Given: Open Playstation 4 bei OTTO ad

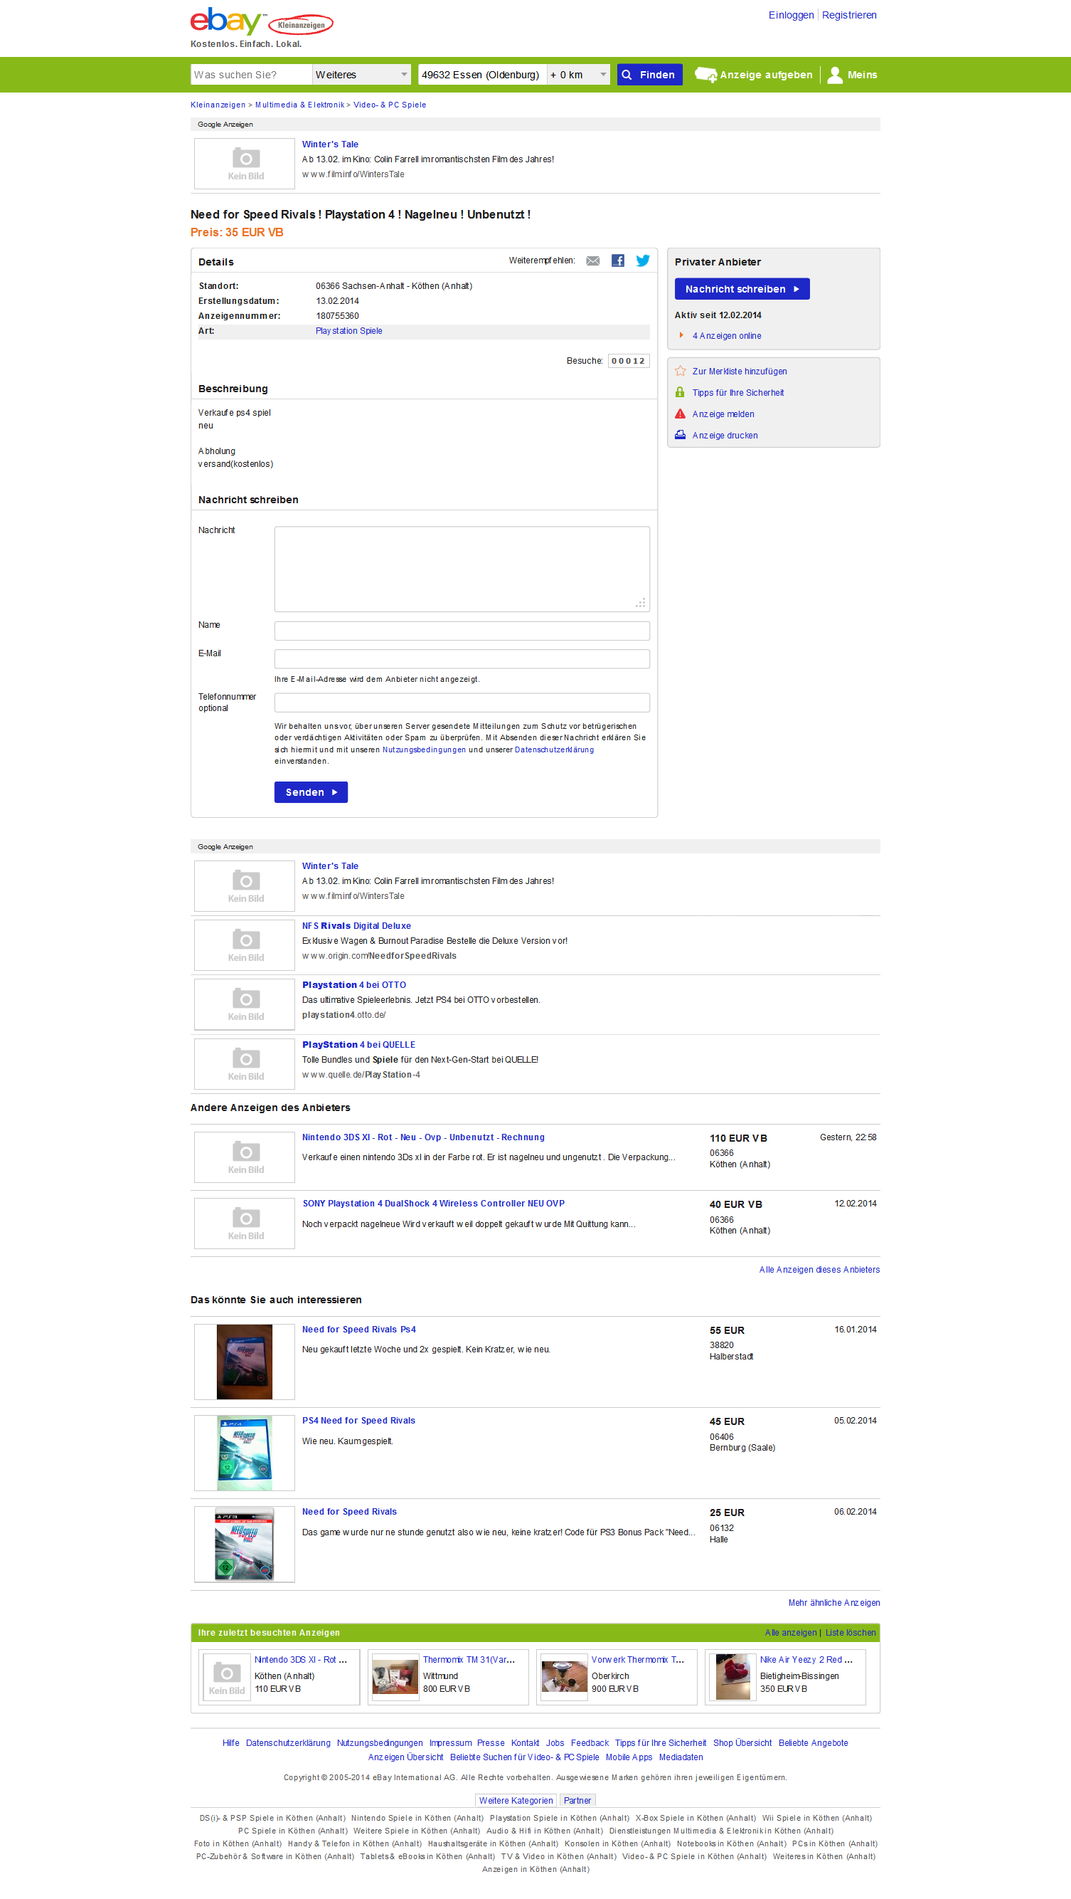Looking at the screenshot, I should (x=353, y=986).
